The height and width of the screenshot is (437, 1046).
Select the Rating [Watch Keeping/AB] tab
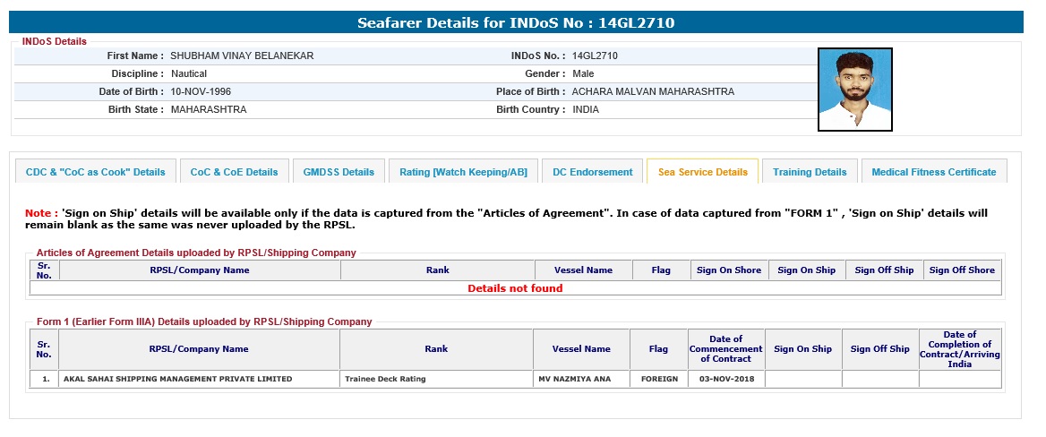click(463, 172)
